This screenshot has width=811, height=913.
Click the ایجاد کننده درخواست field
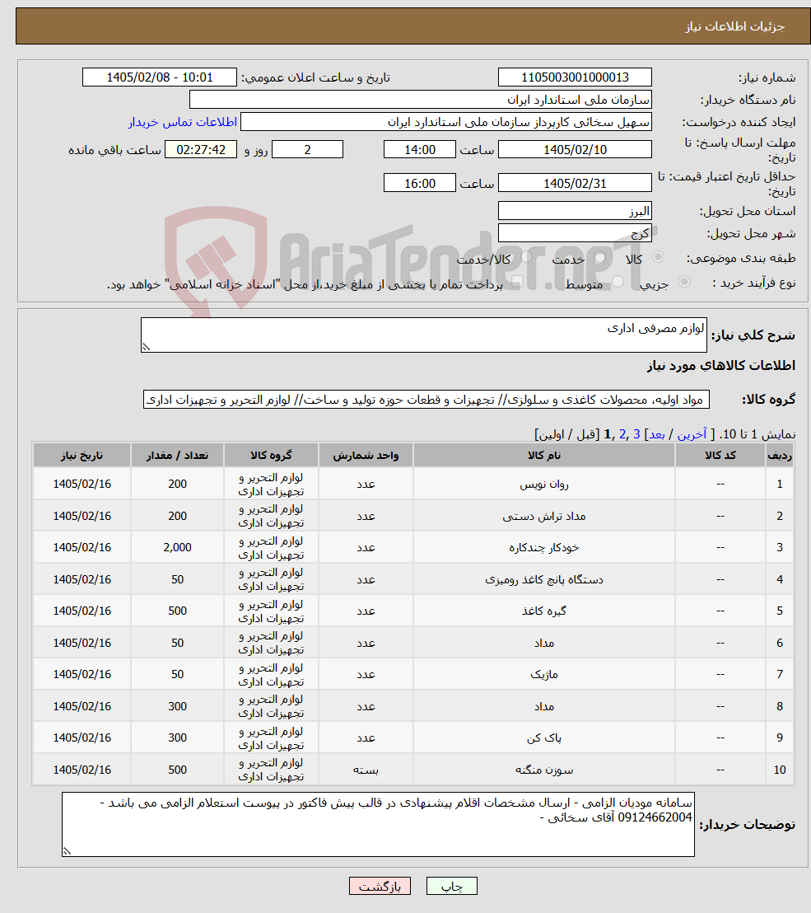coord(446,122)
